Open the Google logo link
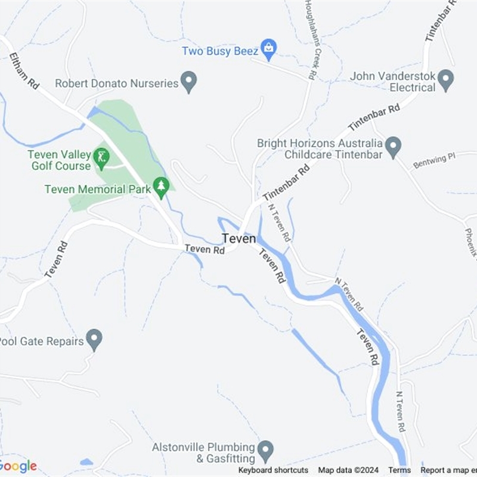 point(18,467)
